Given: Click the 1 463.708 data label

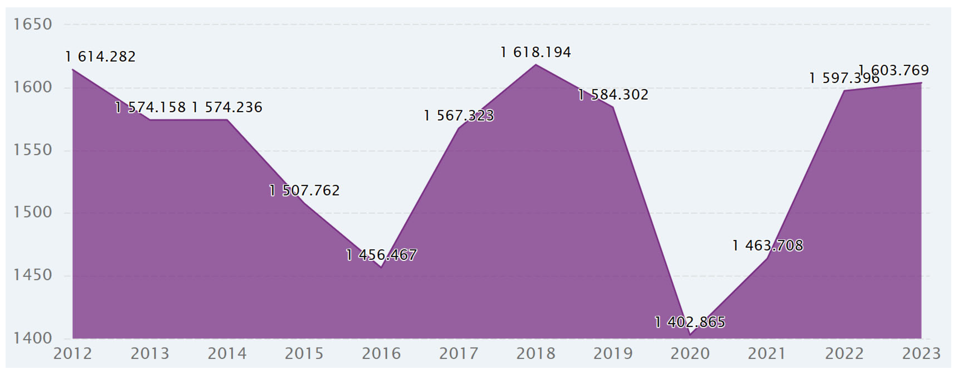Looking at the screenshot, I should (x=768, y=246).
